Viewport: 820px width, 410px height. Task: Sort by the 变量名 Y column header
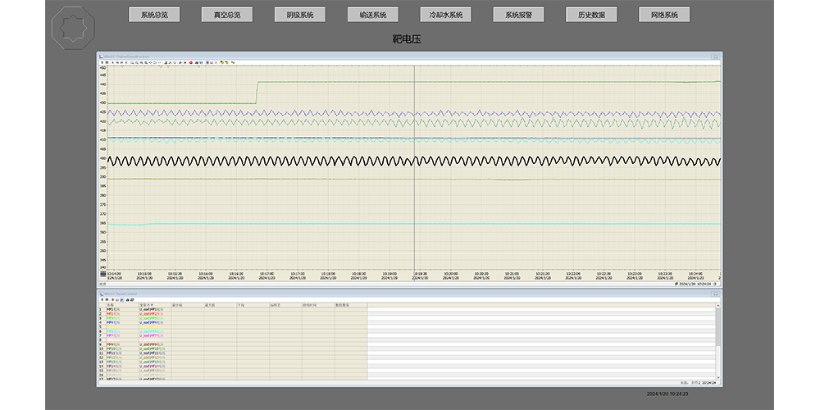pyautogui.click(x=155, y=305)
